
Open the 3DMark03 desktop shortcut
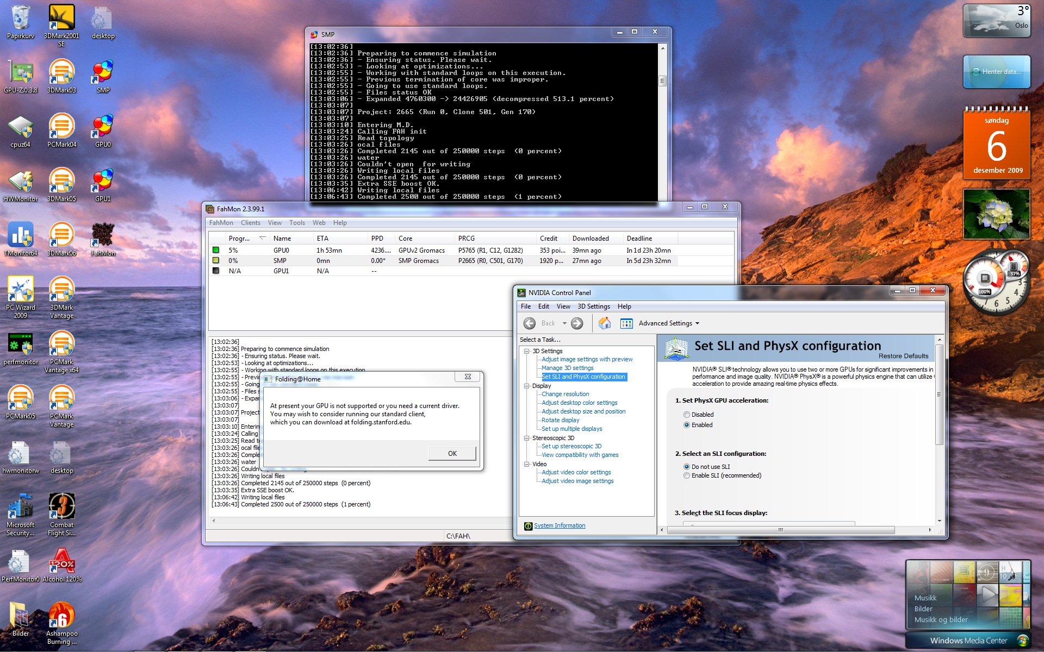point(61,76)
